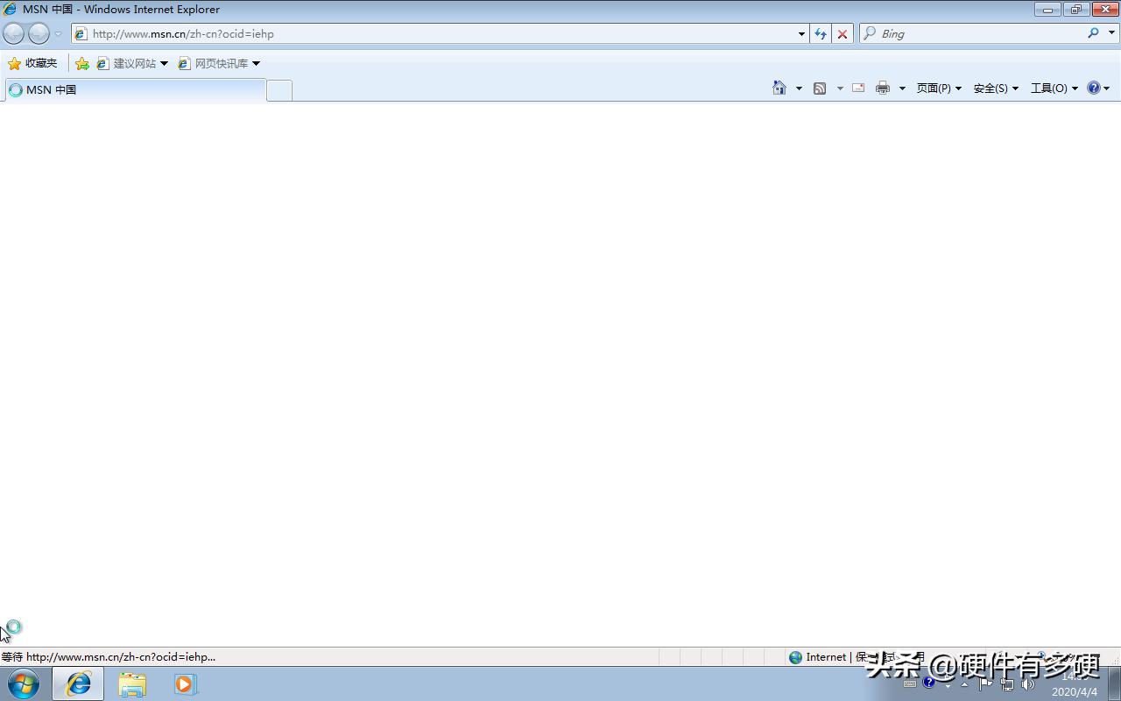
Task: Print the page with the printer icon
Action: pyautogui.click(x=883, y=88)
